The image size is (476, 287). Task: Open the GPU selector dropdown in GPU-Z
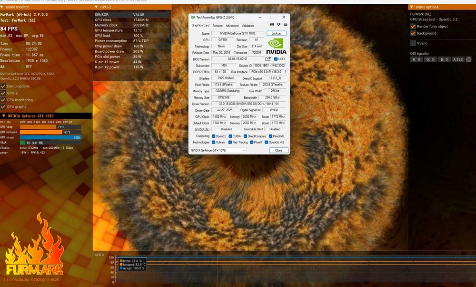[x=218, y=150]
